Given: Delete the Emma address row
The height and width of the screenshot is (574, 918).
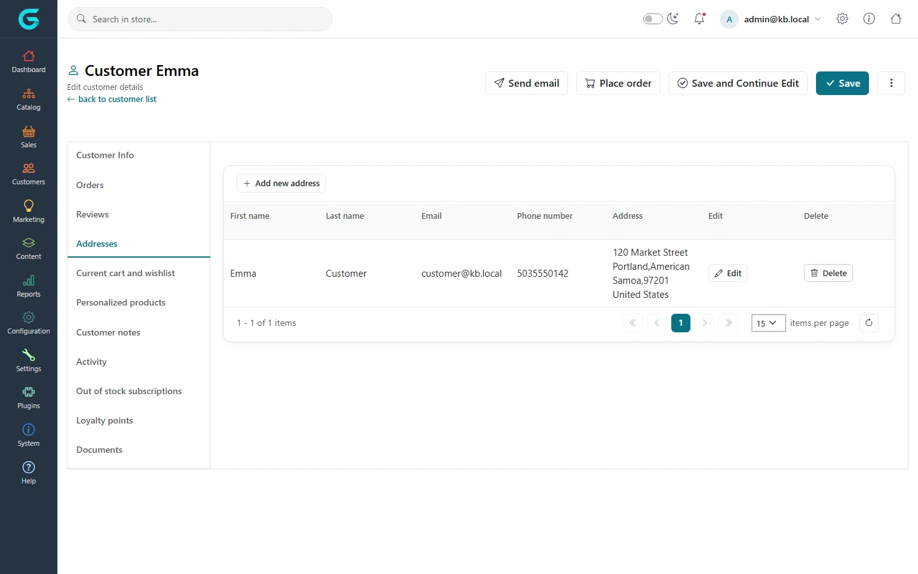Looking at the screenshot, I should click(828, 273).
